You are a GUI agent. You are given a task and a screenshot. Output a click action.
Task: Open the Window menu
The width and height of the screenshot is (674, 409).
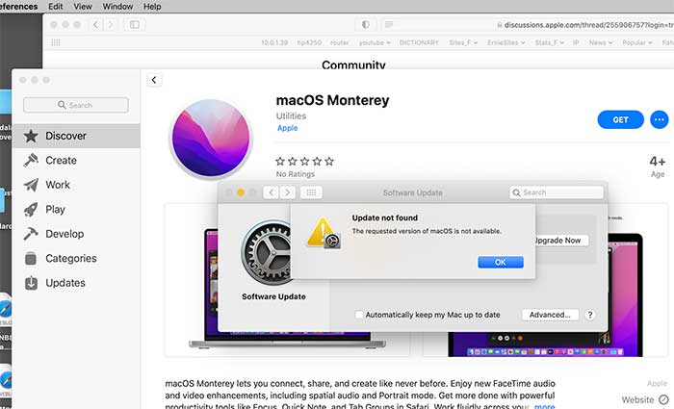tap(117, 7)
